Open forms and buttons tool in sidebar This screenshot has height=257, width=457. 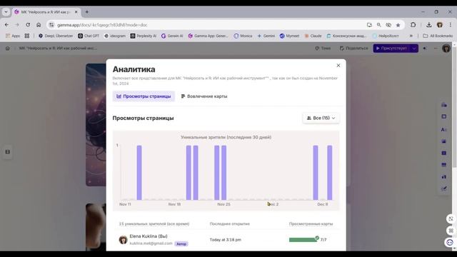pyautogui.click(x=444, y=188)
